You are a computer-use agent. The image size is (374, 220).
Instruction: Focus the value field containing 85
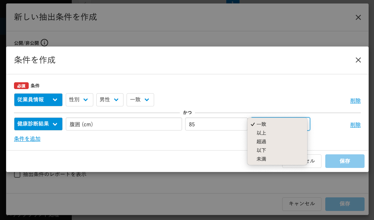[215, 124]
